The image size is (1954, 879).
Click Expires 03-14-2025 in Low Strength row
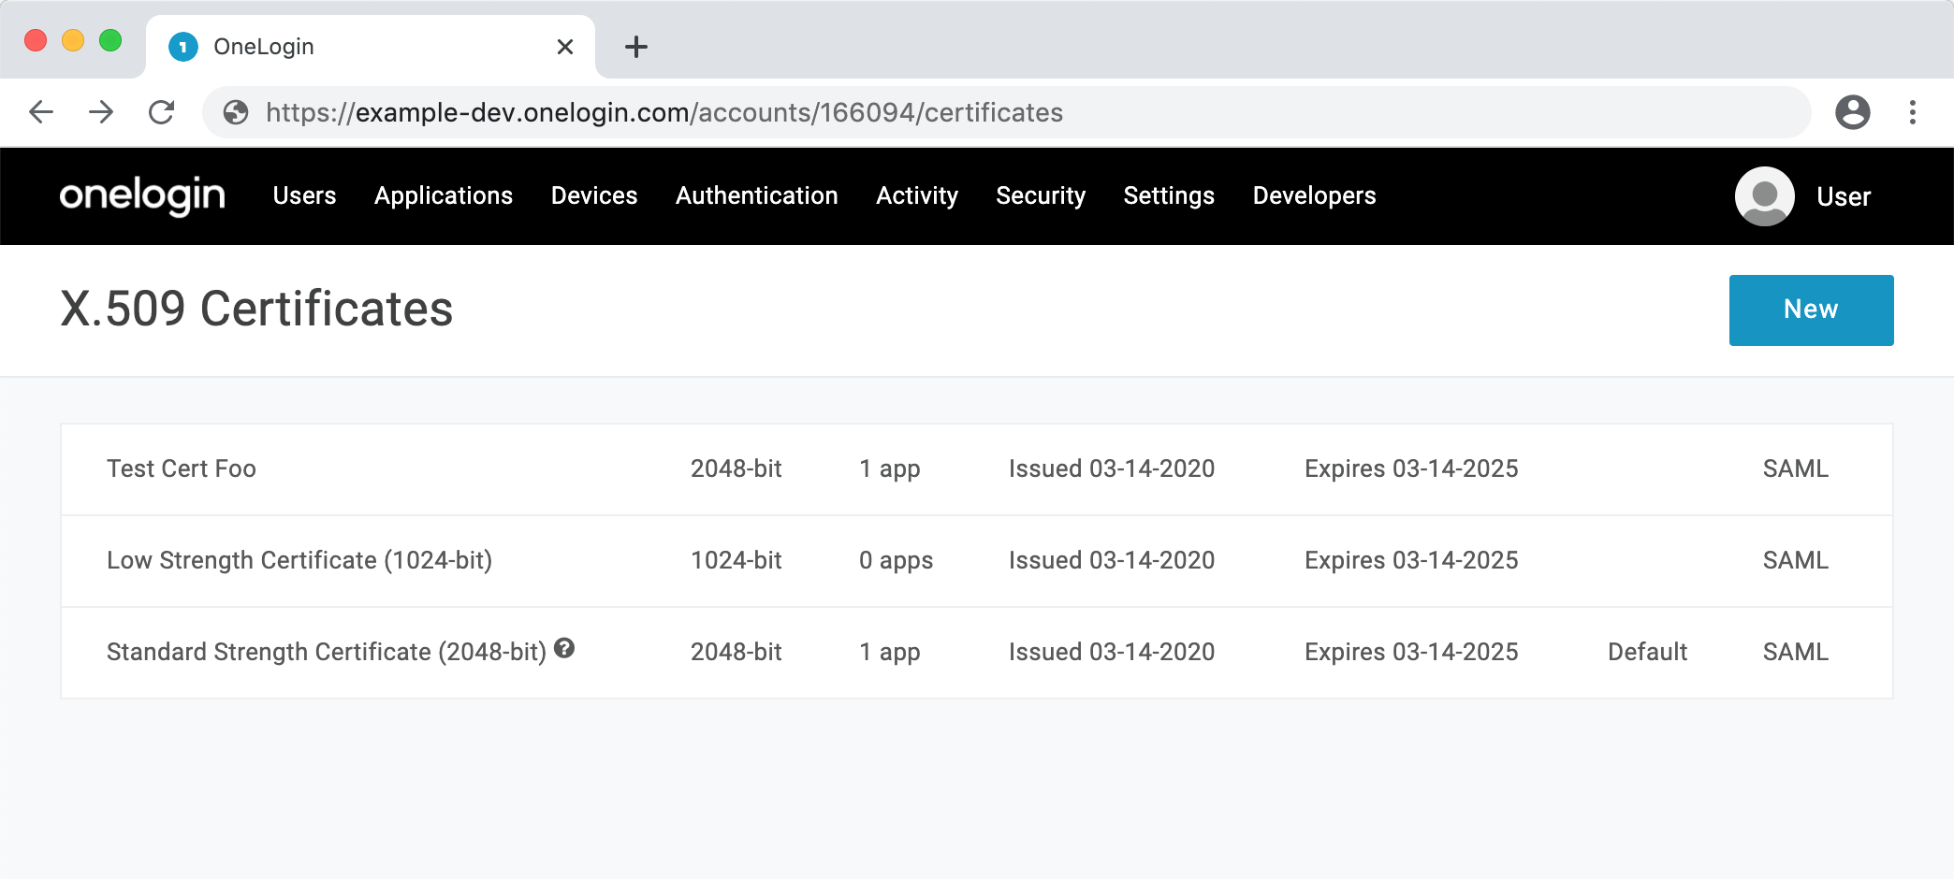[1412, 561]
